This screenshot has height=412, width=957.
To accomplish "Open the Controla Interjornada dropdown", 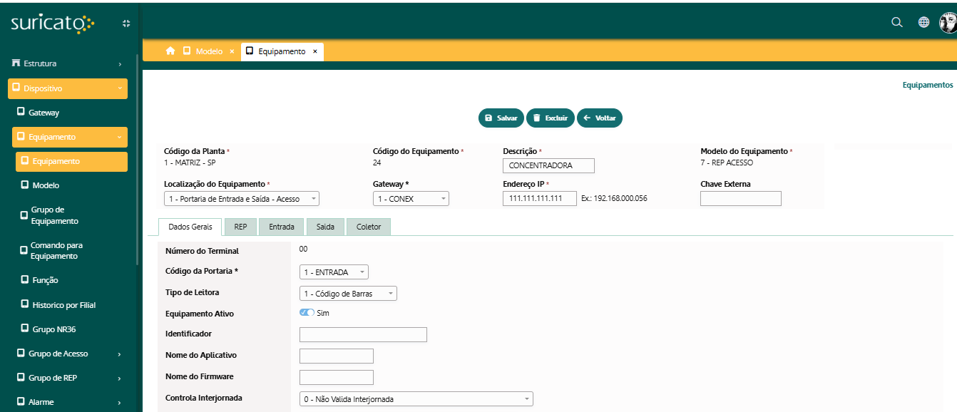I will click(x=416, y=399).
